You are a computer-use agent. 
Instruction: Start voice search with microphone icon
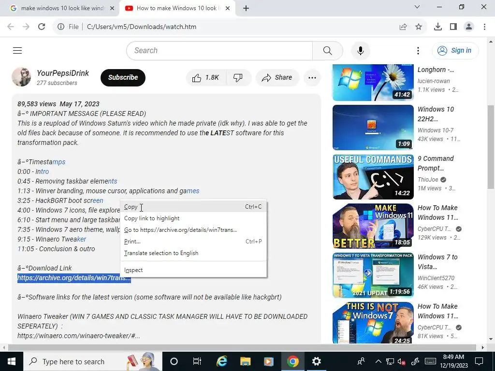(360, 50)
